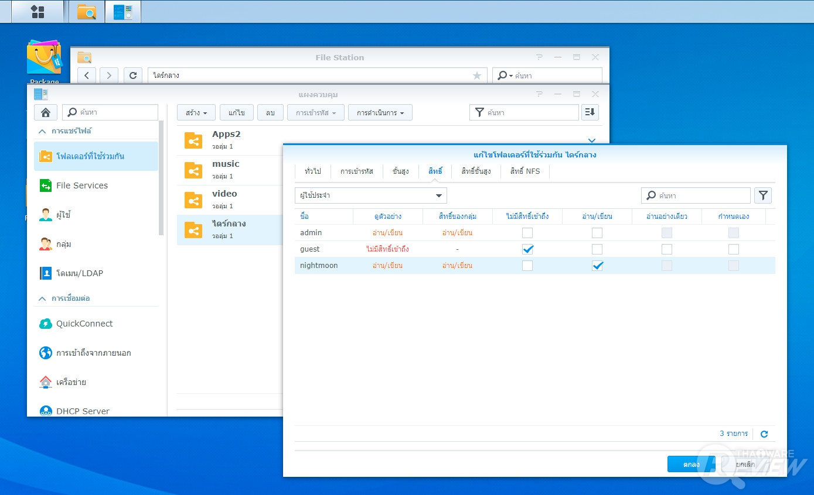Viewport: 814px width, 495px height.
Task: Open the สร้าง dropdown button
Action: (196, 112)
